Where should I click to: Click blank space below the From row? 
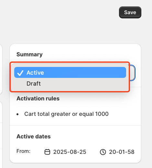click(75, 159)
